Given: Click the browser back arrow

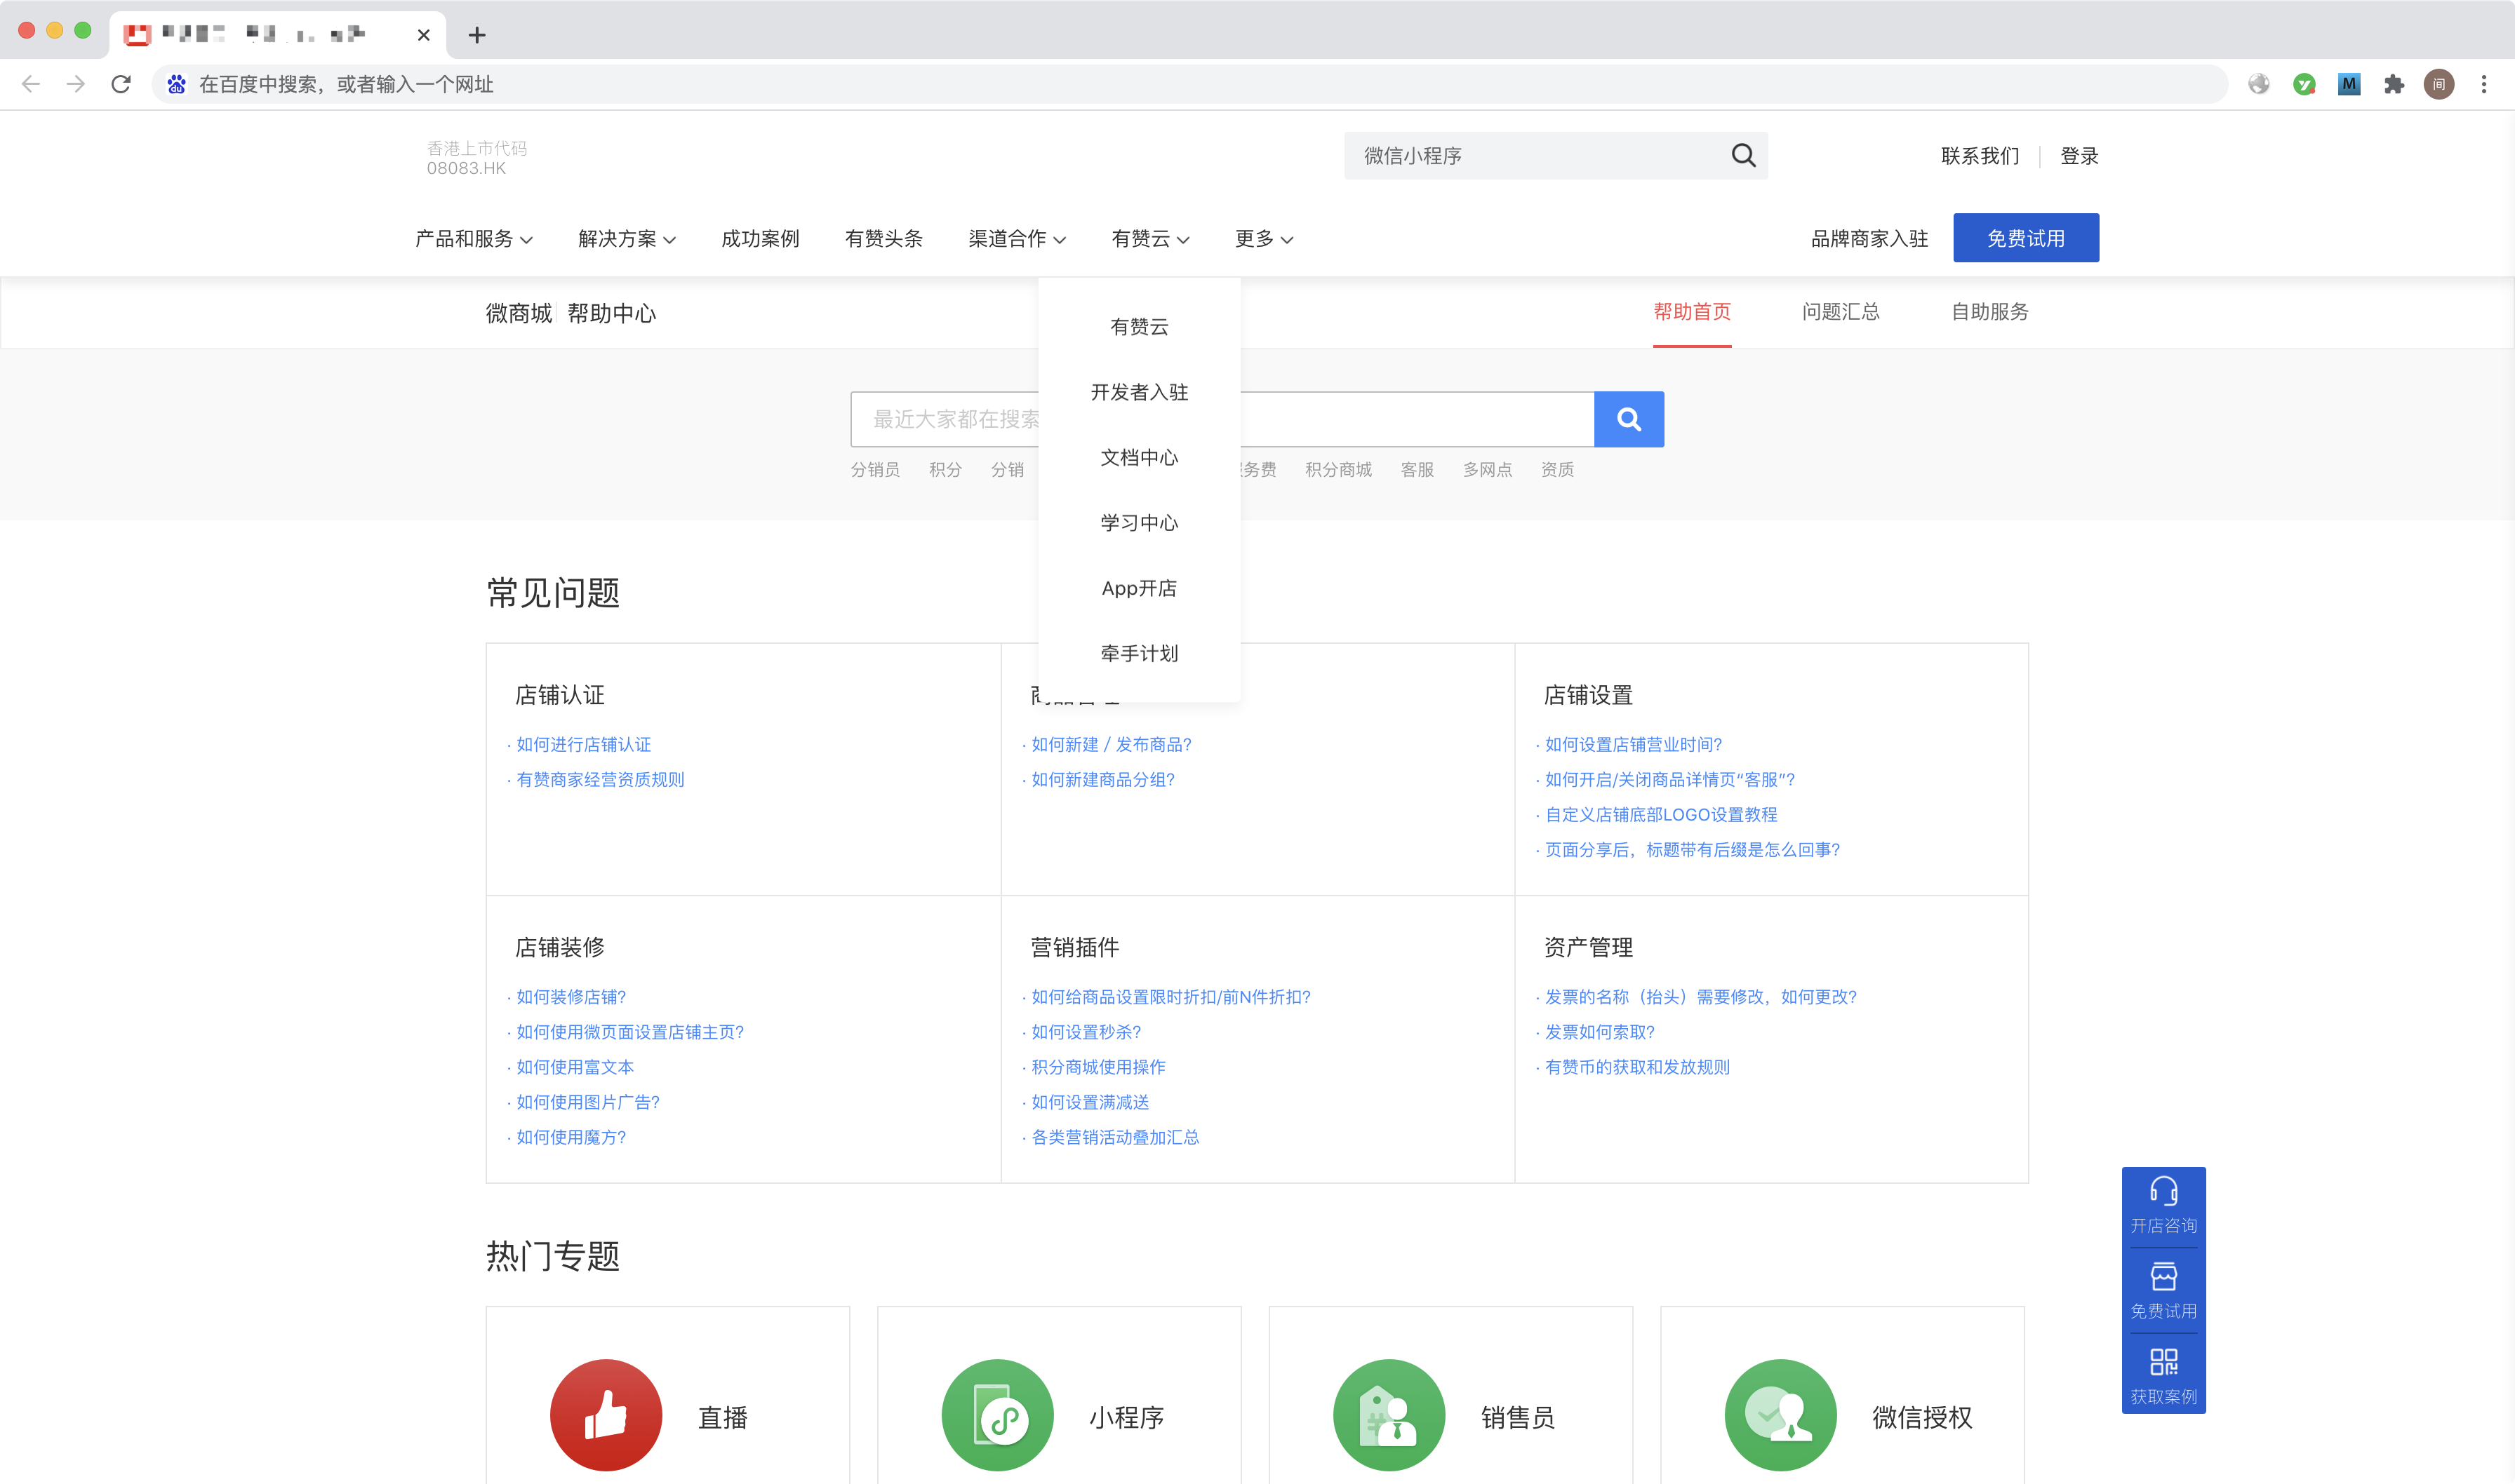Looking at the screenshot, I should tap(31, 84).
